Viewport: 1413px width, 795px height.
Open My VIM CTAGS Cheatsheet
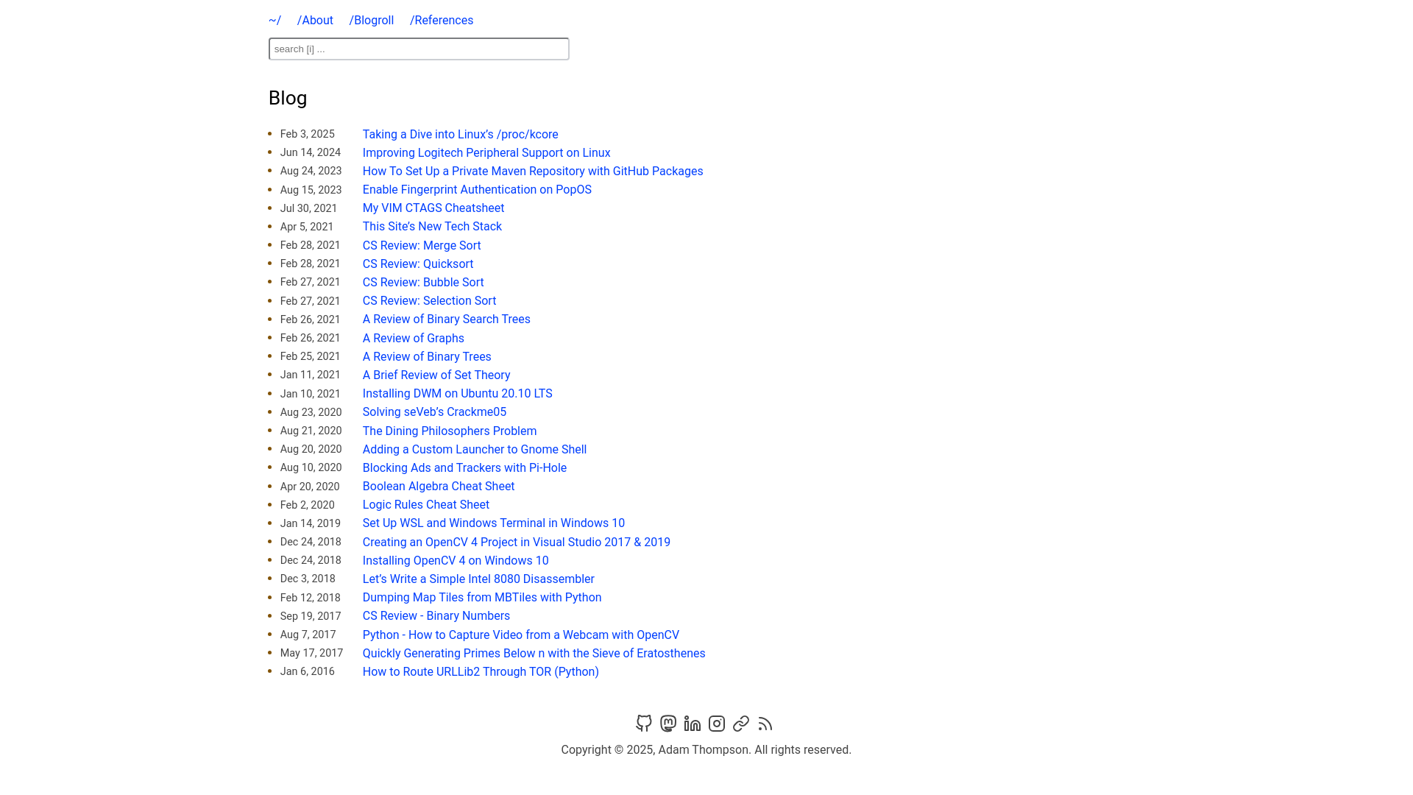pos(433,208)
